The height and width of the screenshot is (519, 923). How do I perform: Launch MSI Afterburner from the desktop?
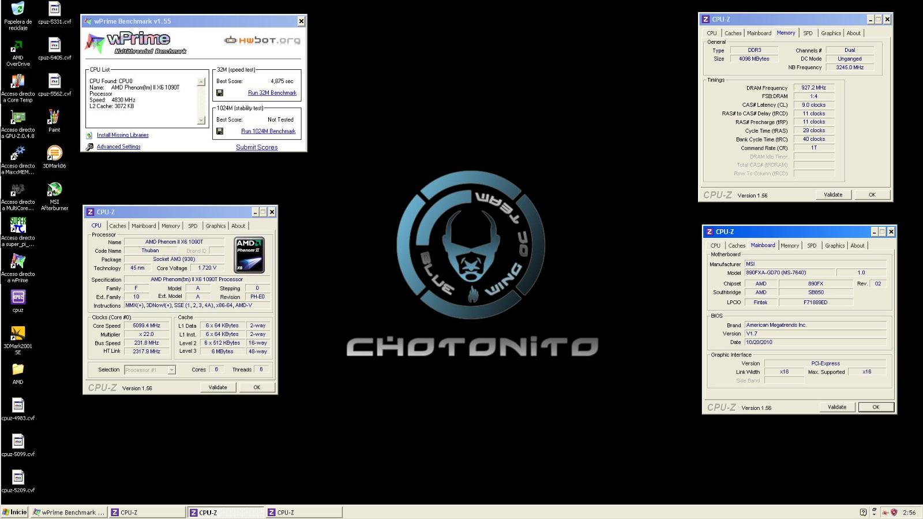54,189
